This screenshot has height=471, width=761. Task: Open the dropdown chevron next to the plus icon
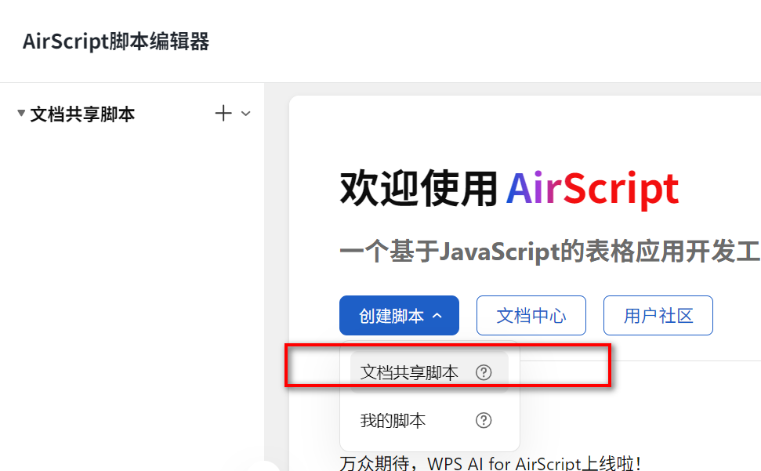[246, 114]
